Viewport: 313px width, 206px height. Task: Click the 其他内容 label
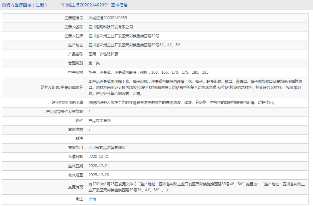pyautogui.click(x=76, y=130)
